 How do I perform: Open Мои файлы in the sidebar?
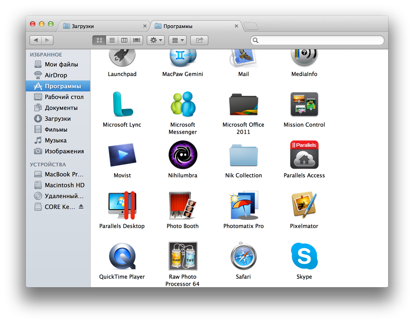point(58,64)
